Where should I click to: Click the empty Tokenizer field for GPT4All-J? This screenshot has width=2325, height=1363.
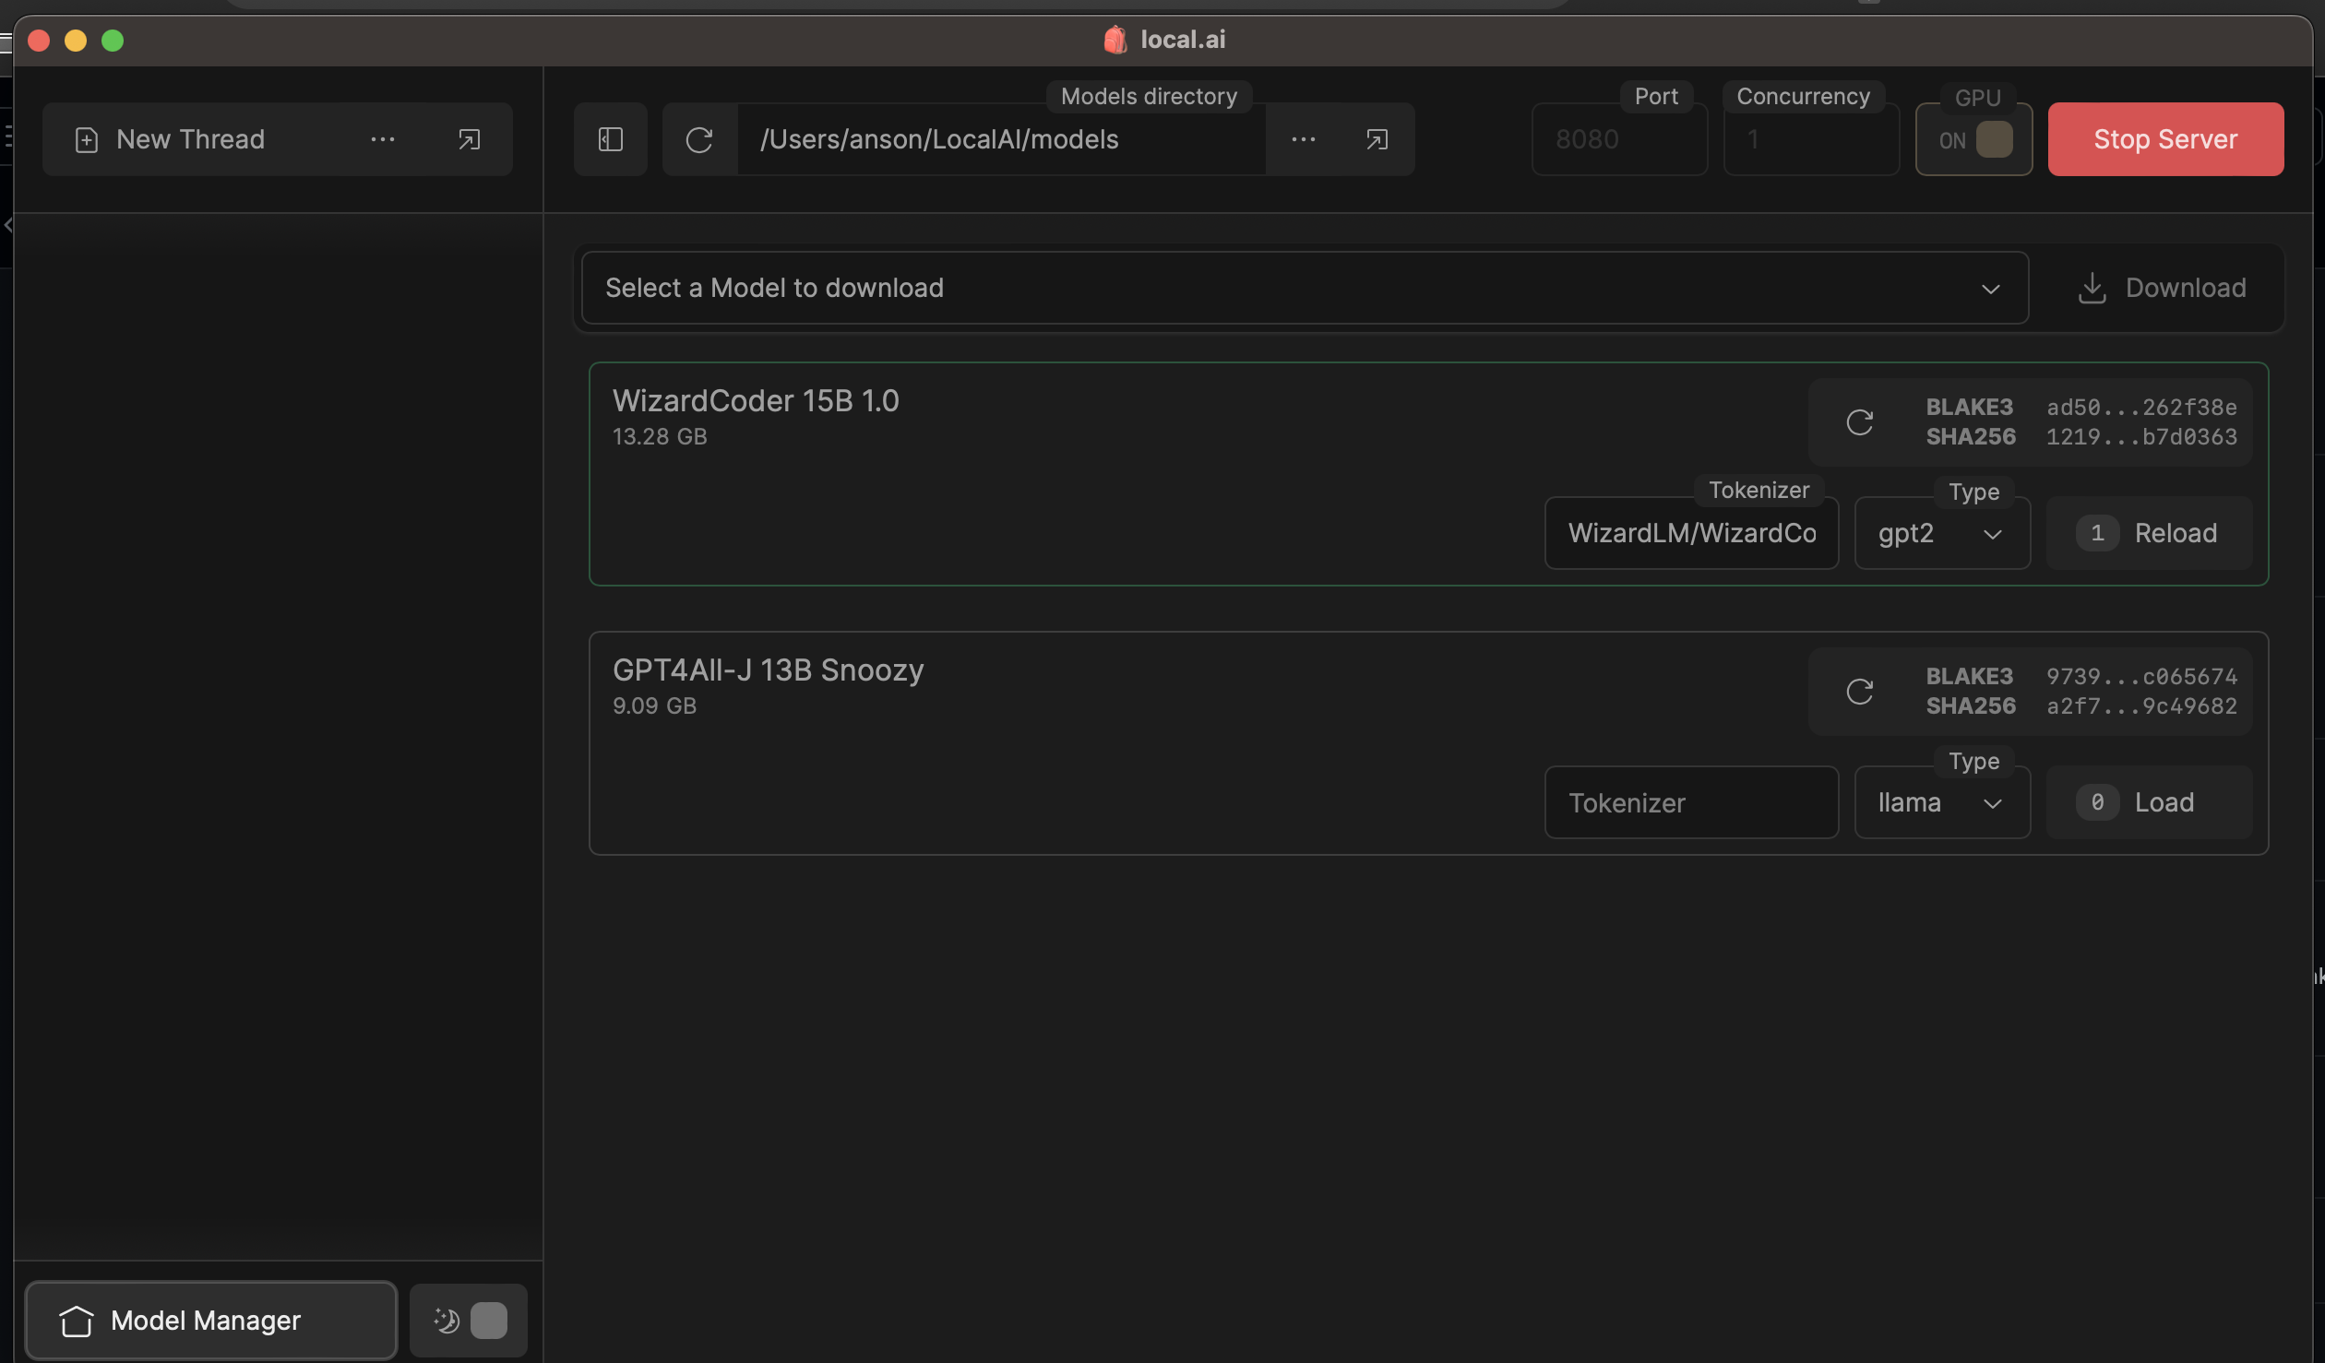[x=1691, y=802]
